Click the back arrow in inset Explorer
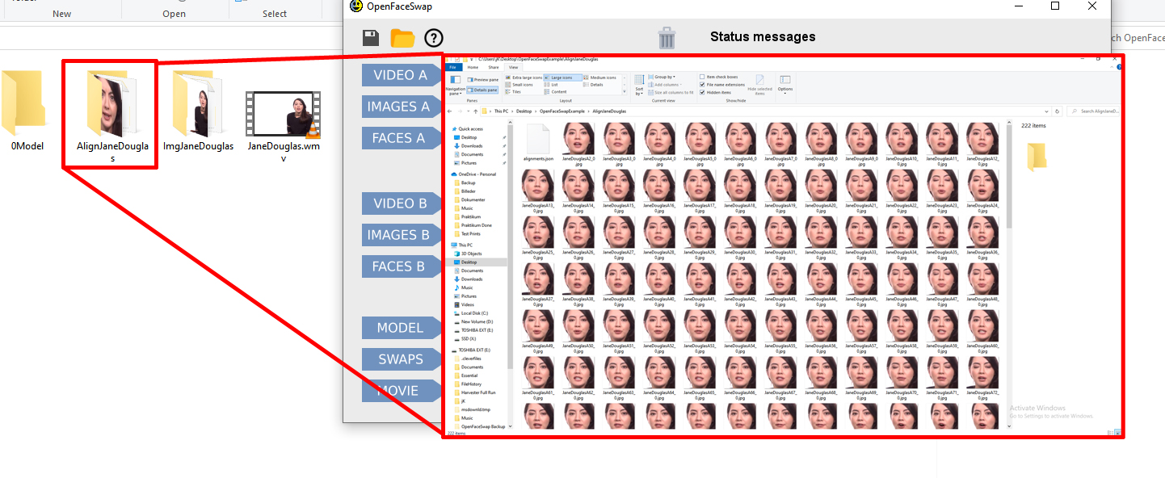The height and width of the screenshot is (478, 1165). [449, 111]
